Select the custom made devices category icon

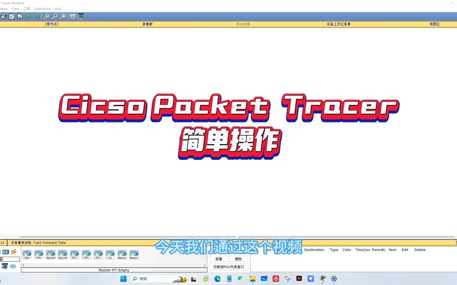pos(5,266)
